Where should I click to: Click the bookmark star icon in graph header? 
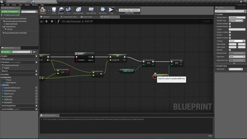[x=41, y=22]
